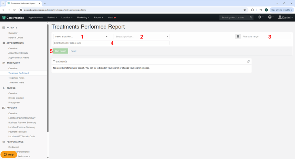Viewport: 295px width, 159px height.
Task: Click the Patients section icon
Action: pyautogui.click(x=4, y=27)
